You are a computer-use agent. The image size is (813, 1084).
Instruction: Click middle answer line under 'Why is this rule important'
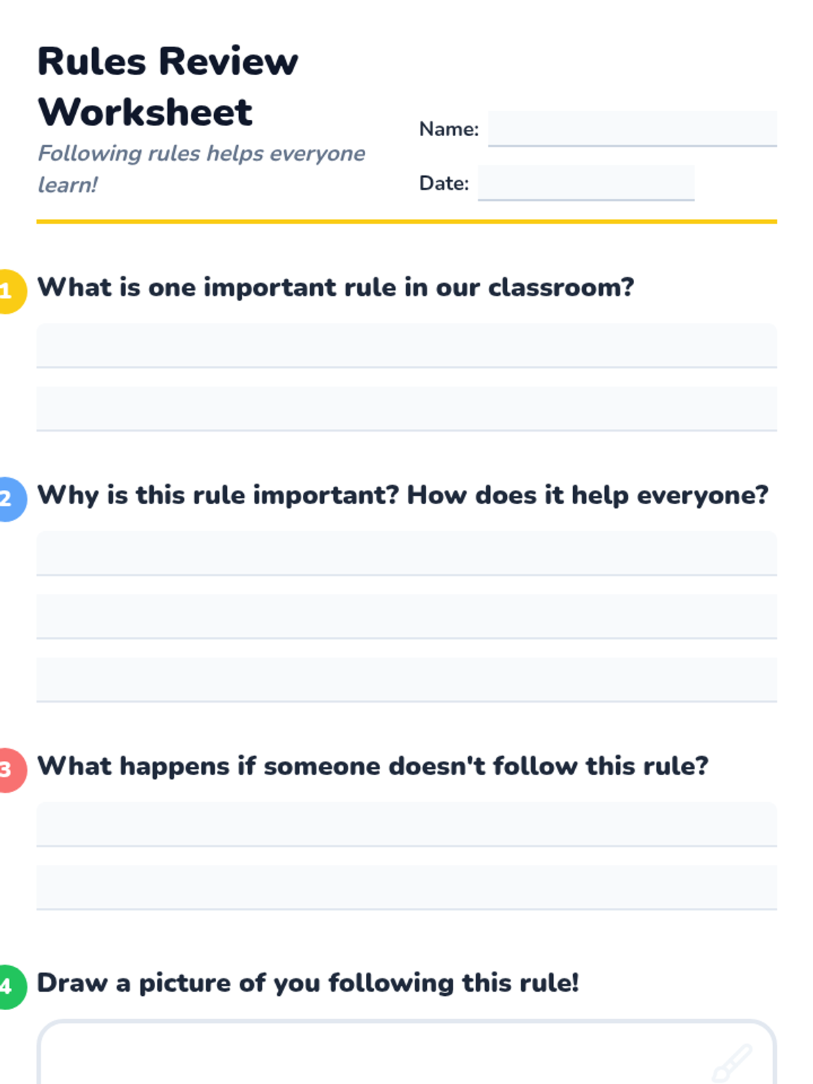406,617
